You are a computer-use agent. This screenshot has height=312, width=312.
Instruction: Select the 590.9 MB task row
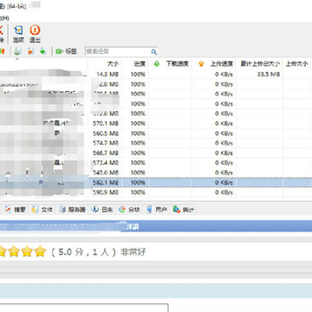[x=156, y=192]
